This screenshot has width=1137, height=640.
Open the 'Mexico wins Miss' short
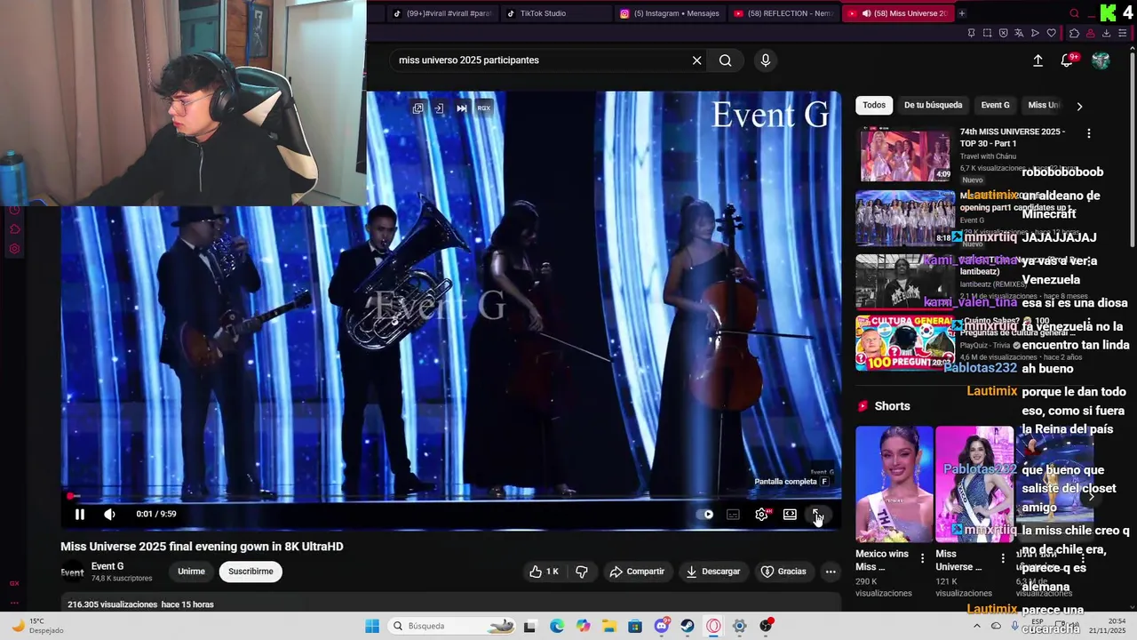click(894, 484)
